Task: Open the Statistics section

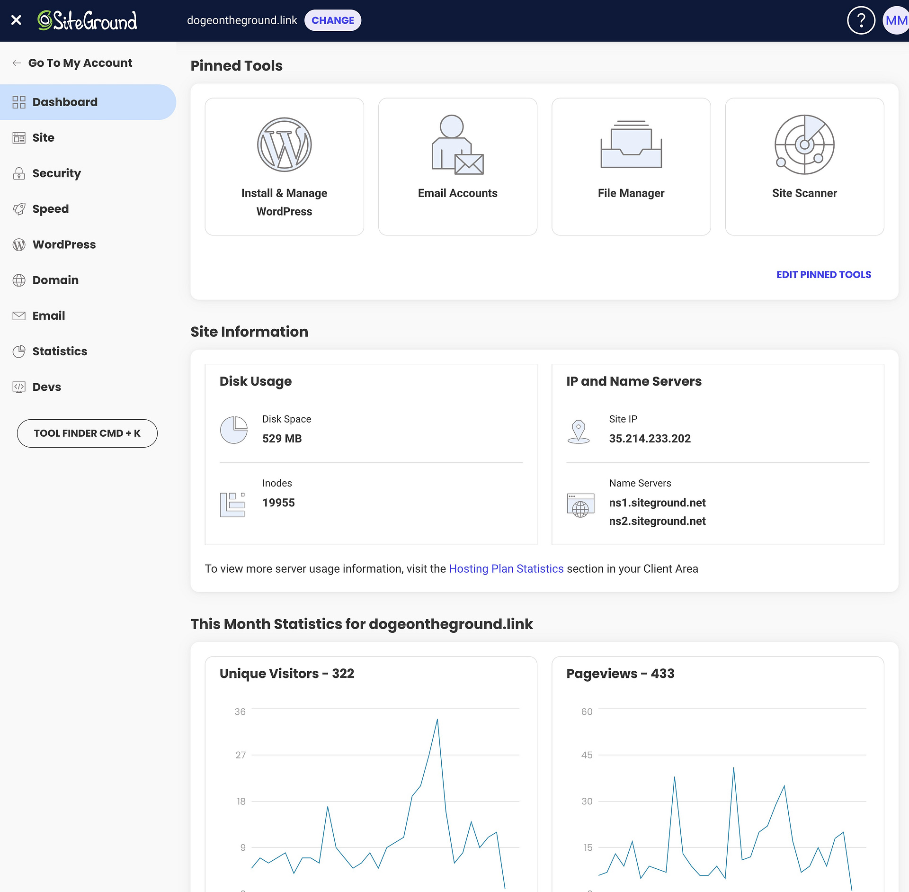Action: pos(60,351)
